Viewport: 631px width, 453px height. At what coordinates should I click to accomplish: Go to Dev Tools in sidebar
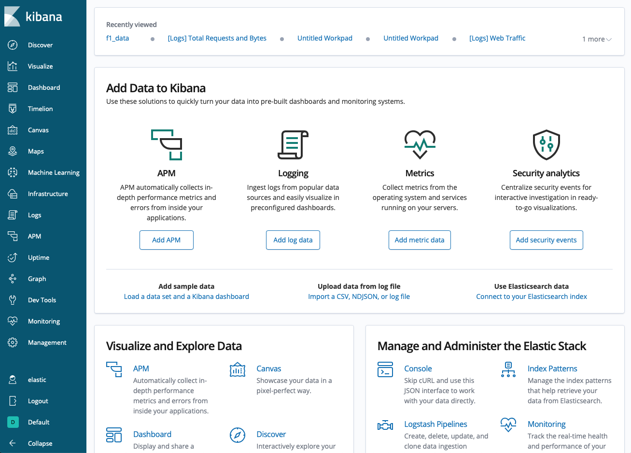pyautogui.click(x=42, y=300)
